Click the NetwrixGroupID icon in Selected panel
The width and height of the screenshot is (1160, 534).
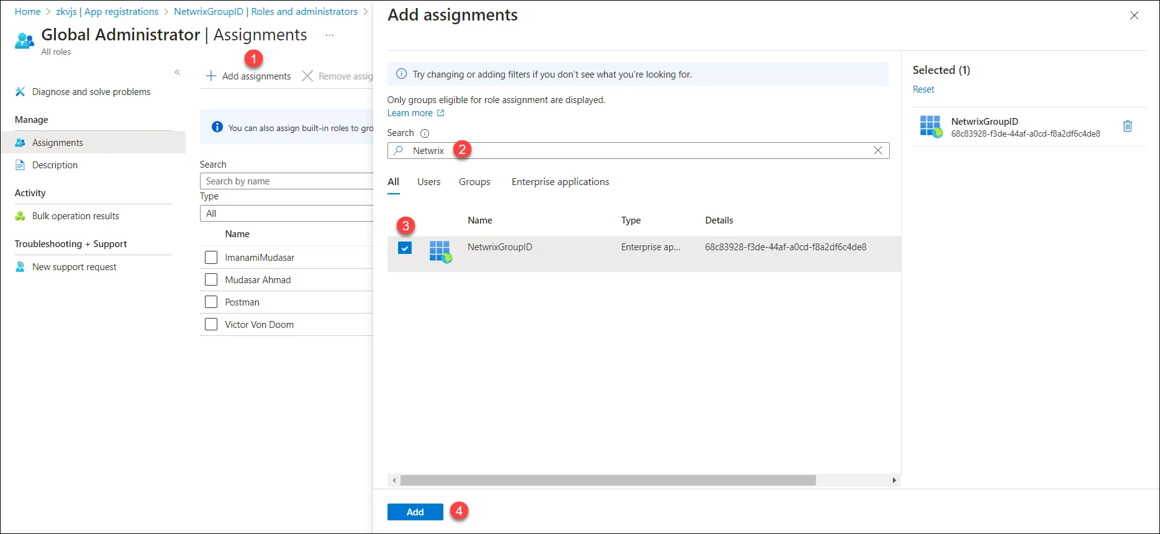(931, 127)
